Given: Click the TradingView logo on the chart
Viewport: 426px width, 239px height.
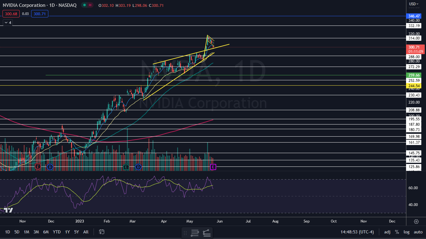Looking at the screenshot, I should point(8,210).
